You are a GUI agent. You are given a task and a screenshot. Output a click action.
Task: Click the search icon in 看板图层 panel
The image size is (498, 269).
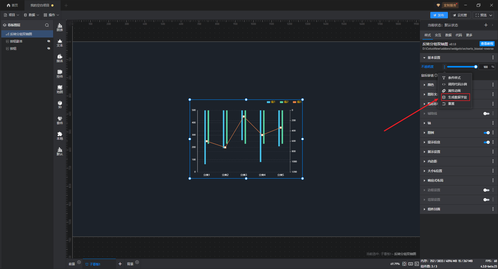[x=47, y=25]
